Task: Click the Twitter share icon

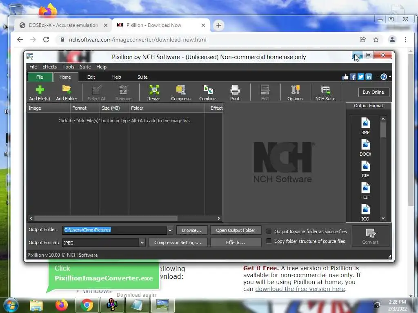Action: coord(361,77)
